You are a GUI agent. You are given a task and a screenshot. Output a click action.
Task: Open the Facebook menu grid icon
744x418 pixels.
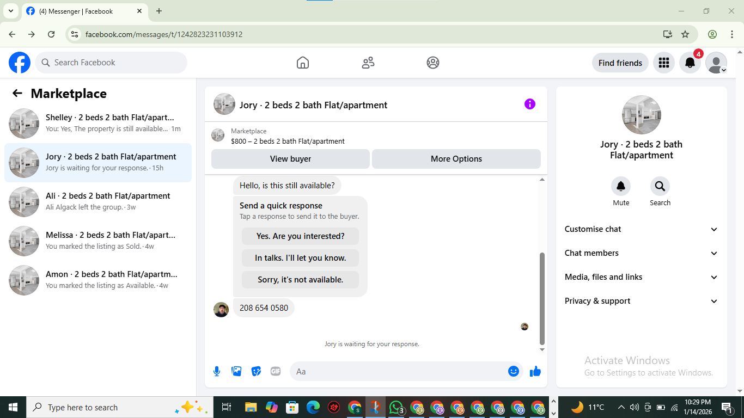click(x=663, y=63)
